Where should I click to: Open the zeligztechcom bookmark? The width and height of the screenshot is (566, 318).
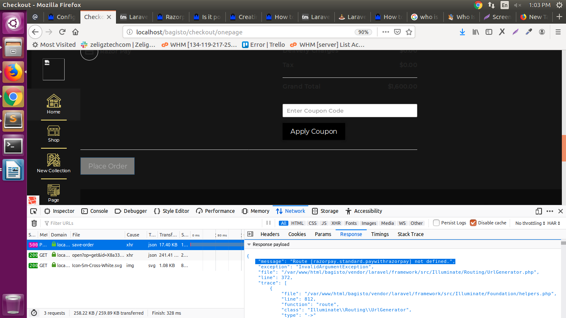pos(118,45)
